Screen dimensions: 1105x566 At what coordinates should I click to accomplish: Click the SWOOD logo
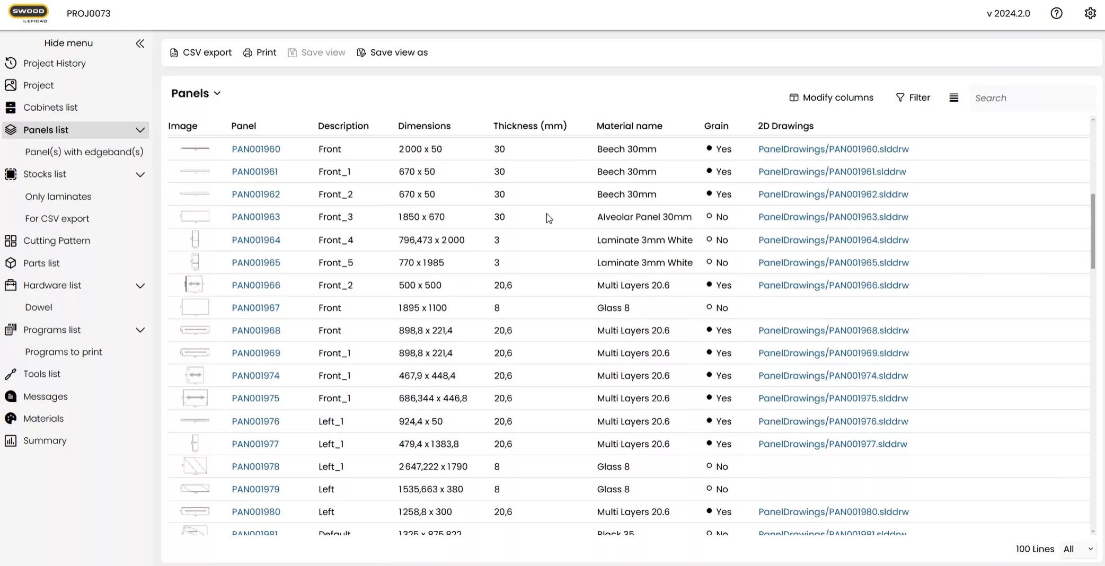[29, 13]
